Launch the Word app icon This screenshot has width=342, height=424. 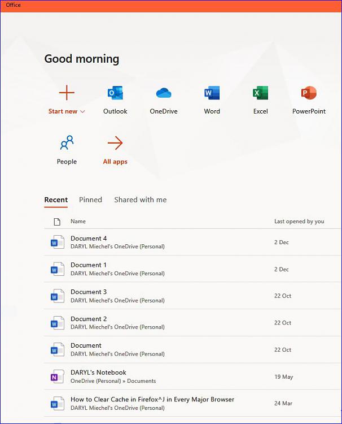tap(212, 93)
